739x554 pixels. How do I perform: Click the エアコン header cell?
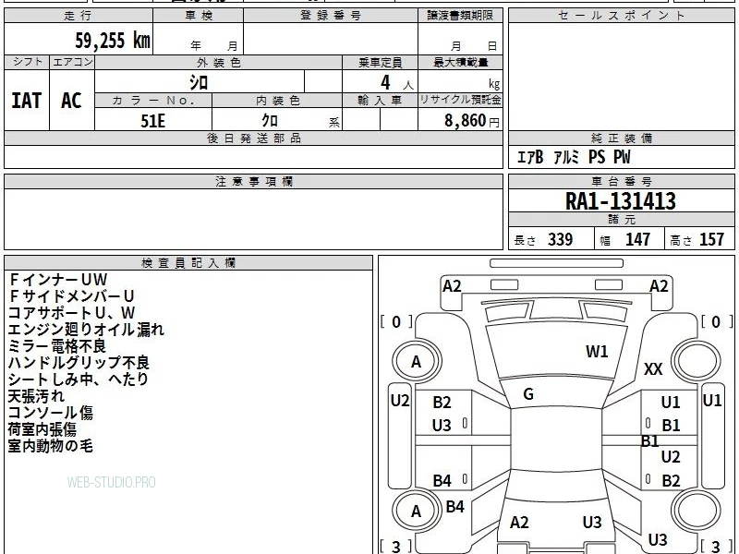(x=72, y=62)
